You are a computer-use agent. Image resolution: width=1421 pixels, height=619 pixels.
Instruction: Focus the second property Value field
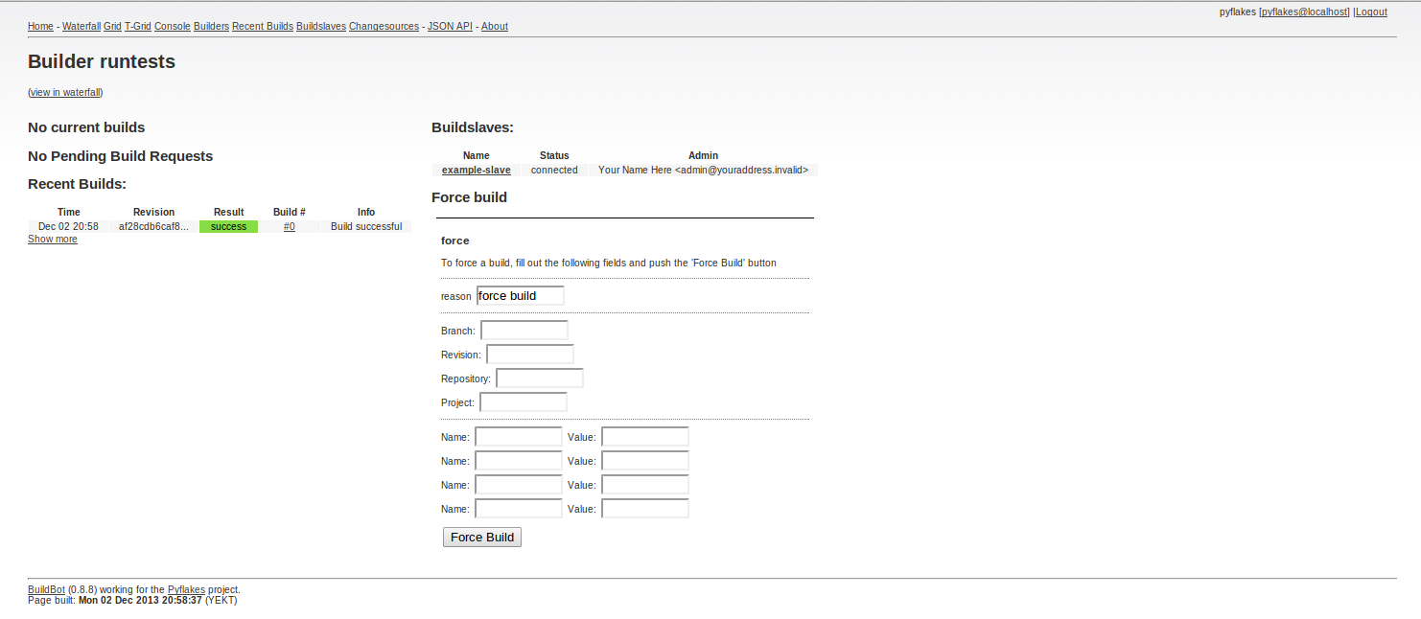click(645, 461)
